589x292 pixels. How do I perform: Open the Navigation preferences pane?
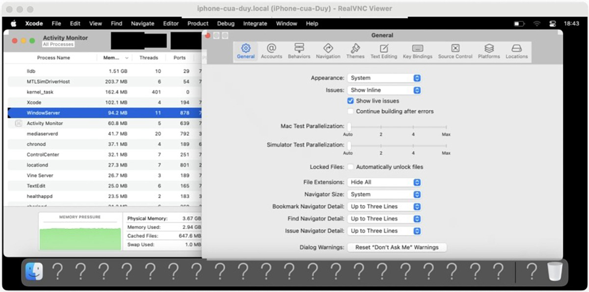[x=328, y=51]
